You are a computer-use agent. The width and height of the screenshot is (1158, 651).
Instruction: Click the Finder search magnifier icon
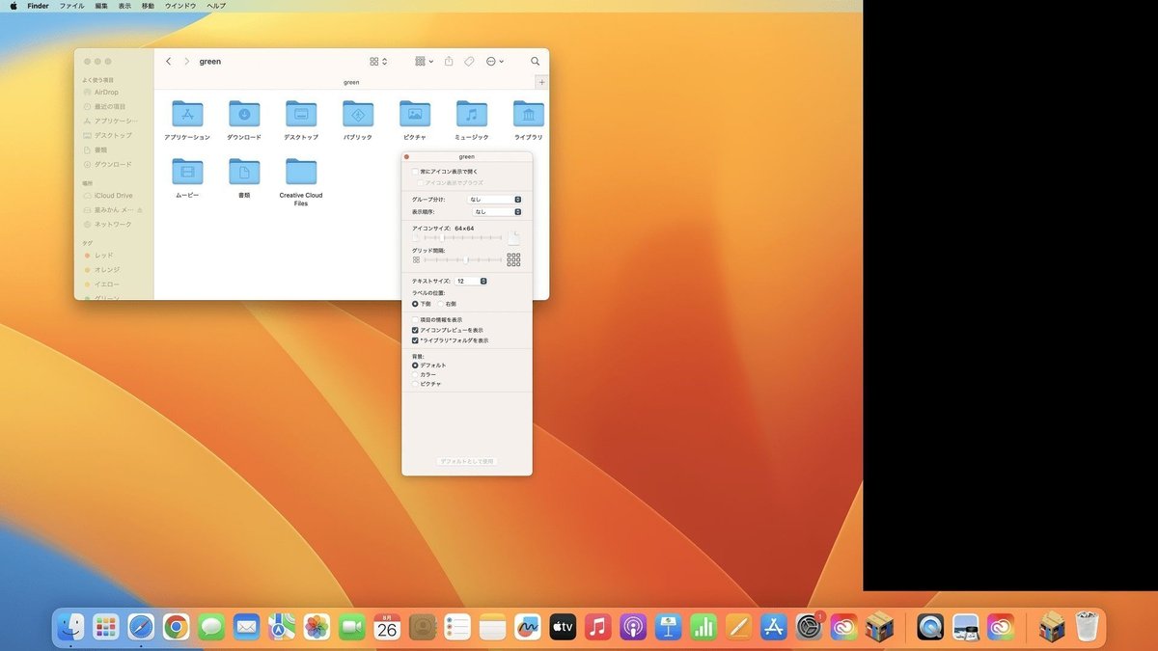point(535,61)
